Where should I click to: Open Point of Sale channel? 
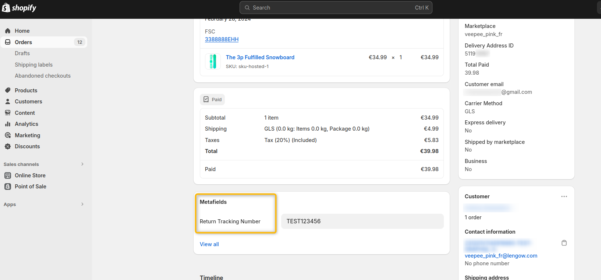[30, 187]
